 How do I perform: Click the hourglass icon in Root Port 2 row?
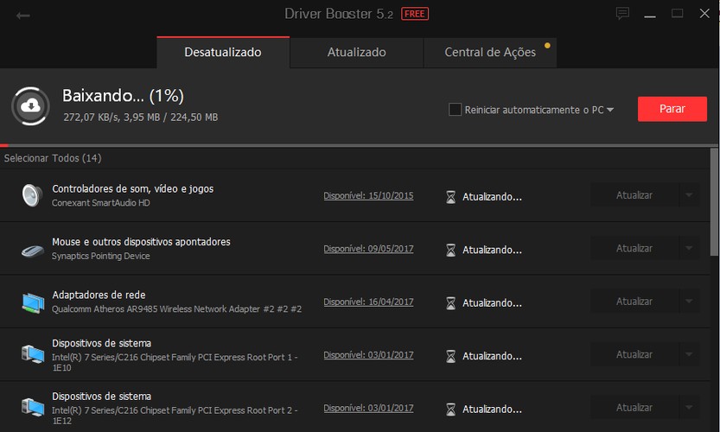pyautogui.click(x=451, y=409)
